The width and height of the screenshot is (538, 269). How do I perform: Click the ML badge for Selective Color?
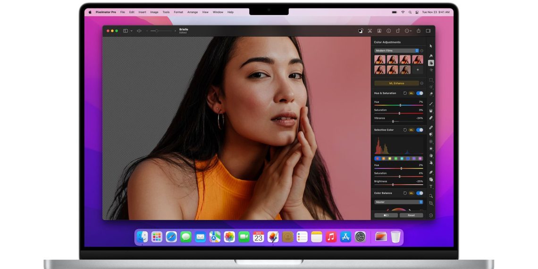[x=412, y=130]
